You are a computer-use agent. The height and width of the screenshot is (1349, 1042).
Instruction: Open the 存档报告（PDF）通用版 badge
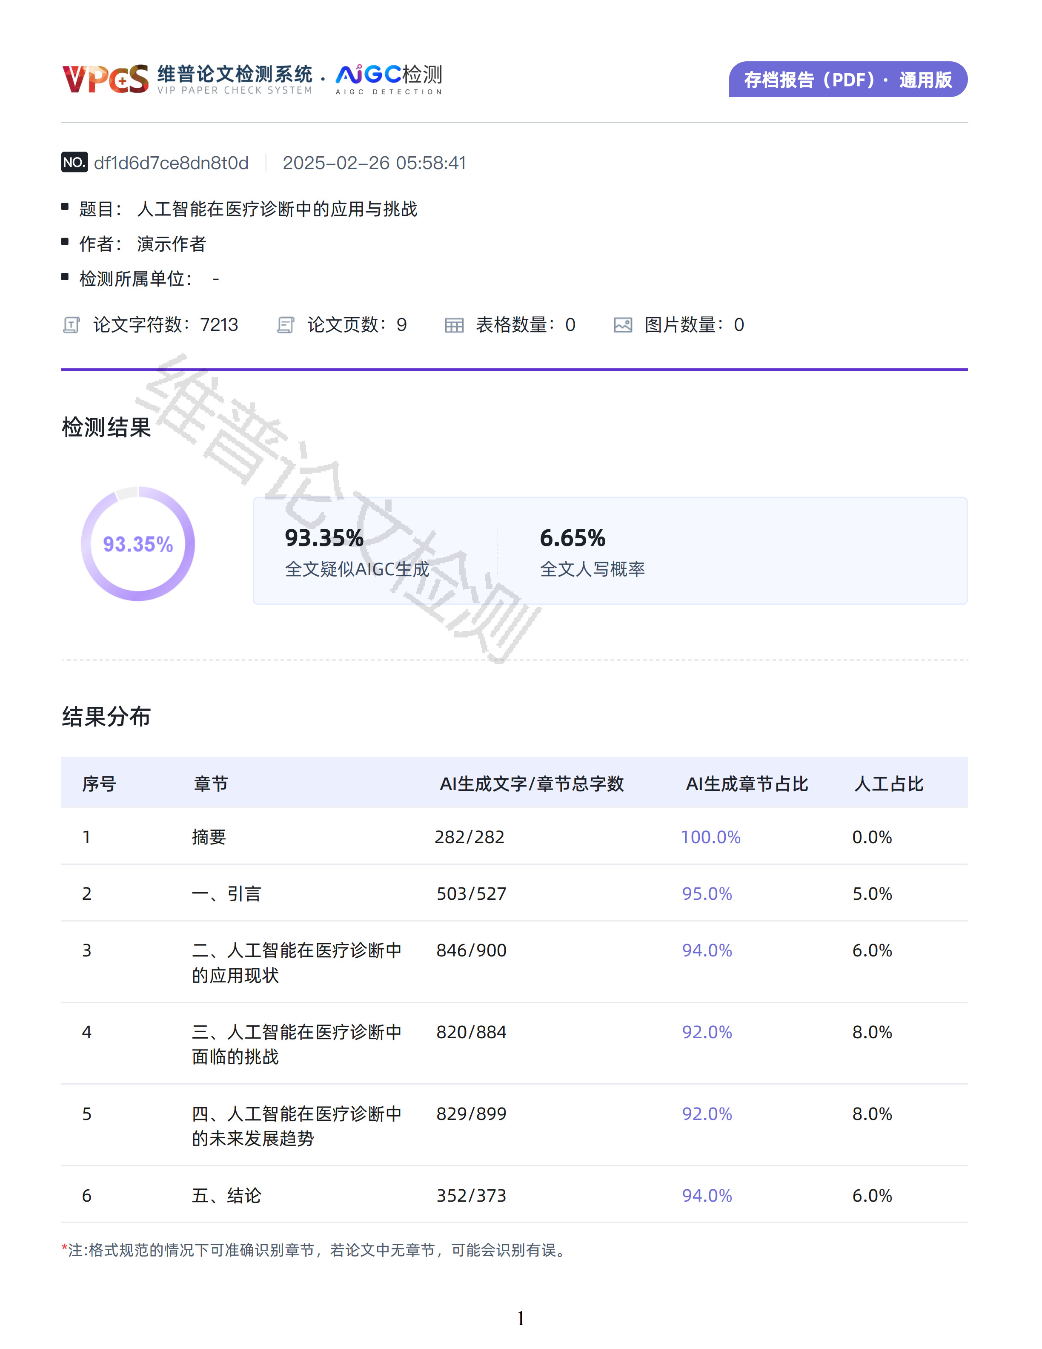tap(849, 79)
